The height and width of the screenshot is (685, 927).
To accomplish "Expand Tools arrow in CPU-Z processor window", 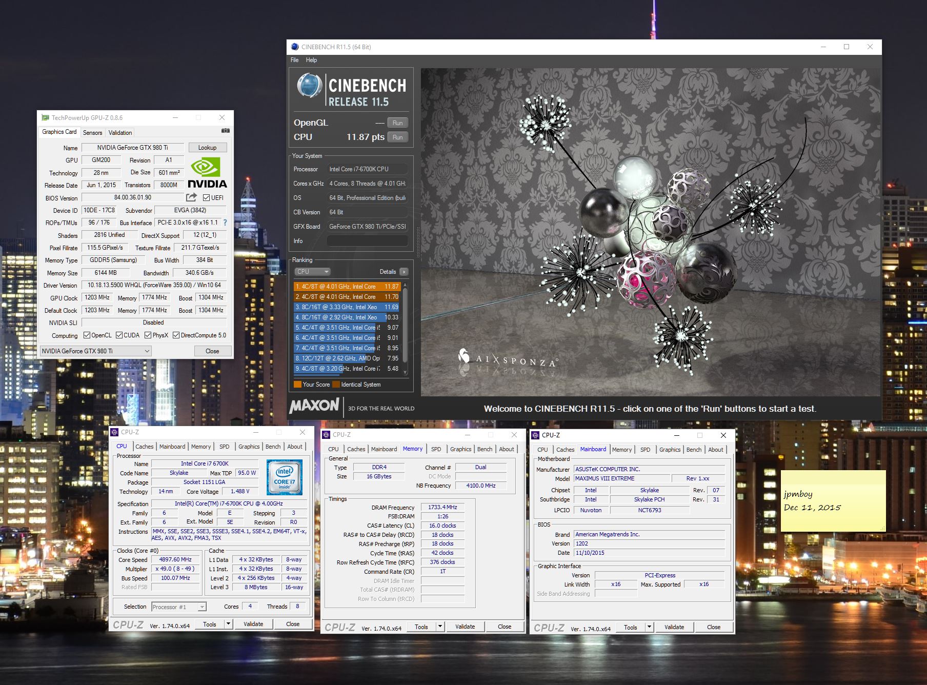I will tap(228, 624).
